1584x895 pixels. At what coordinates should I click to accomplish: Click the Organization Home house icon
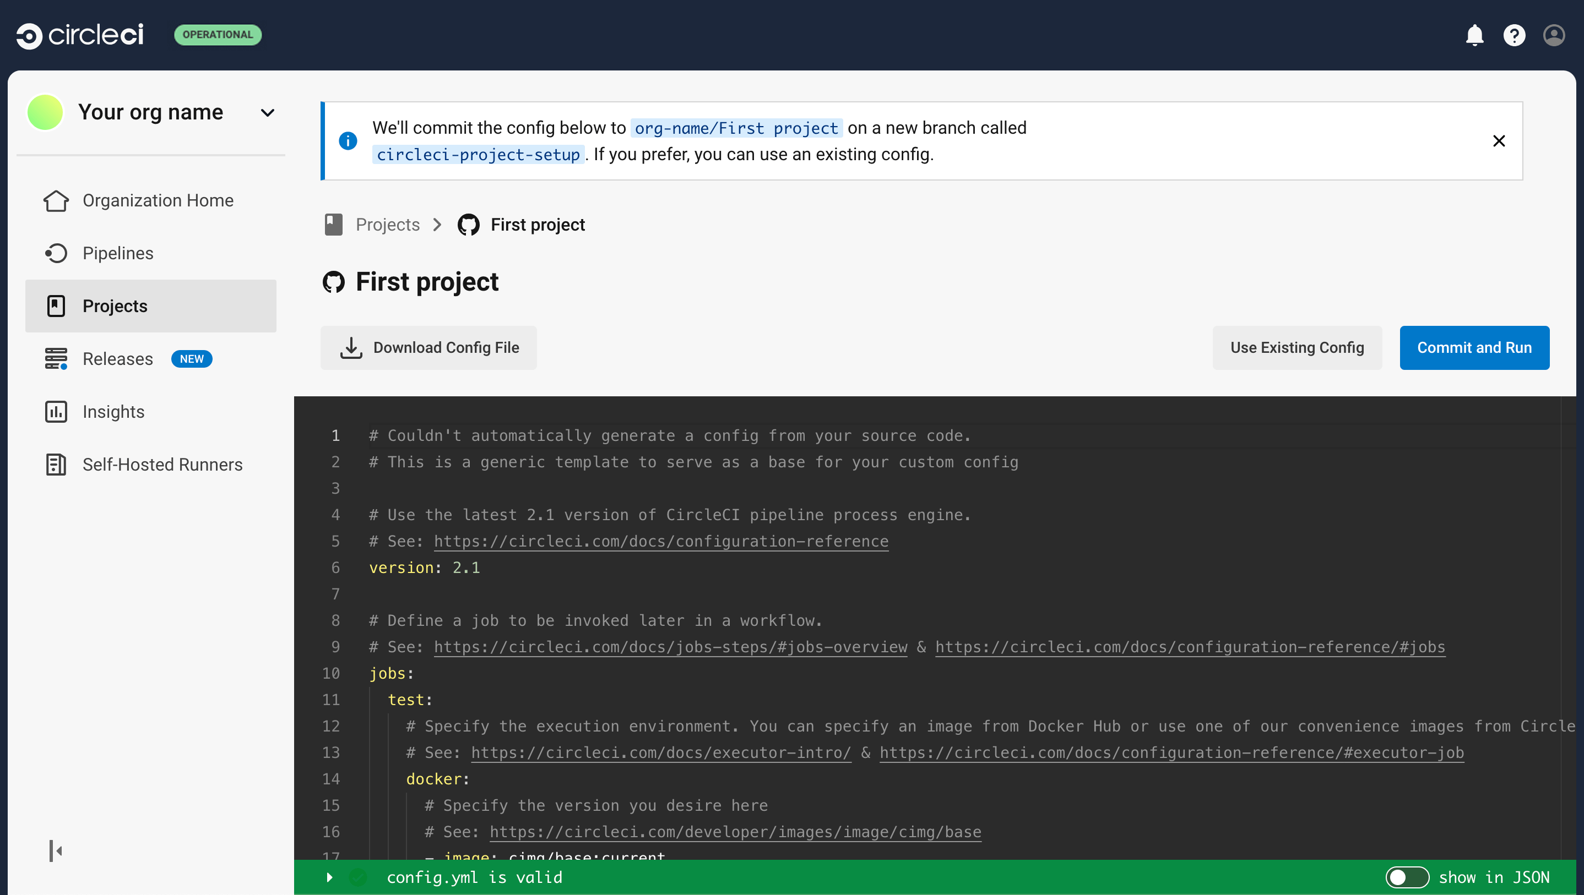pos(56,200)
